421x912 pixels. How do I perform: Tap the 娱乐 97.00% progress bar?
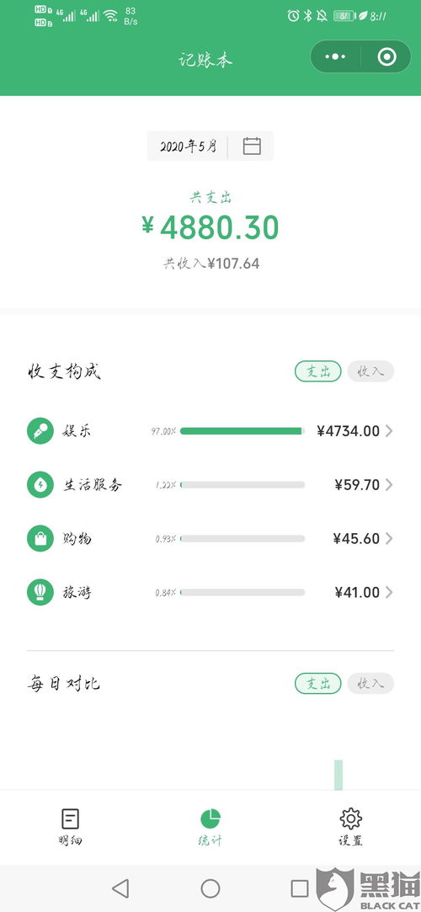242,431
